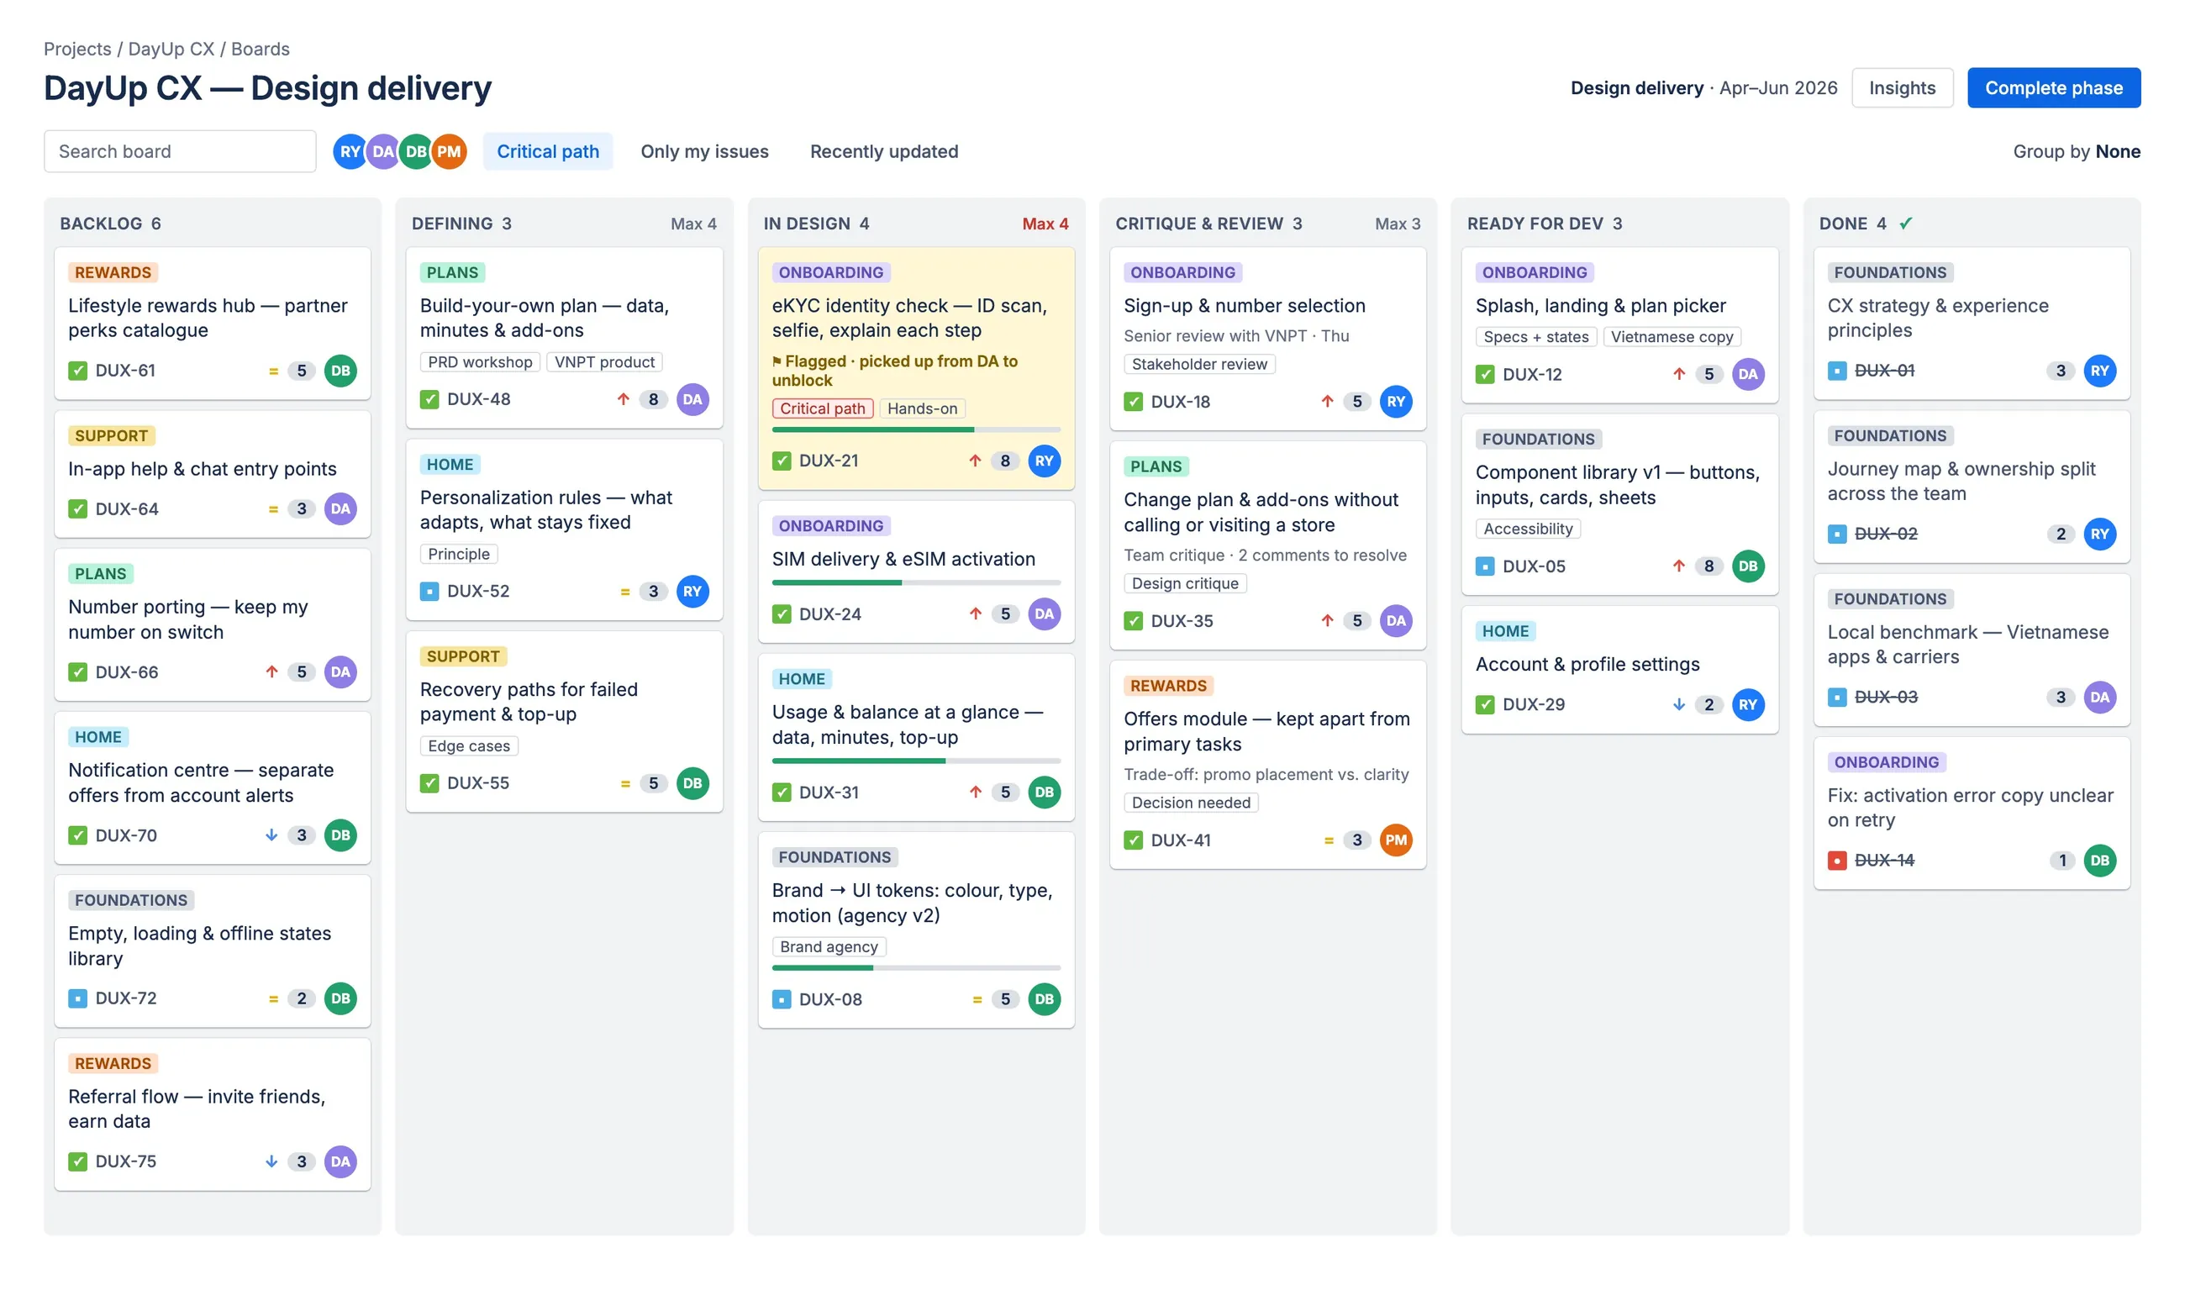This screenshot has height=1306, width=2185.
Task: Click the Brand agency label on DUX-08
Action: tap(828, 947)
